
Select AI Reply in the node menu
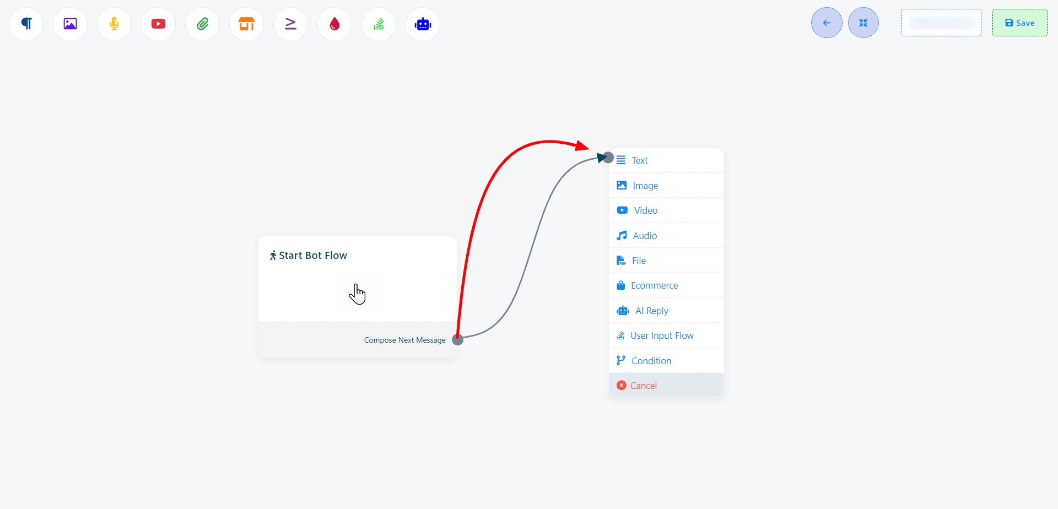pyautogui.click(x=651, y=311)
